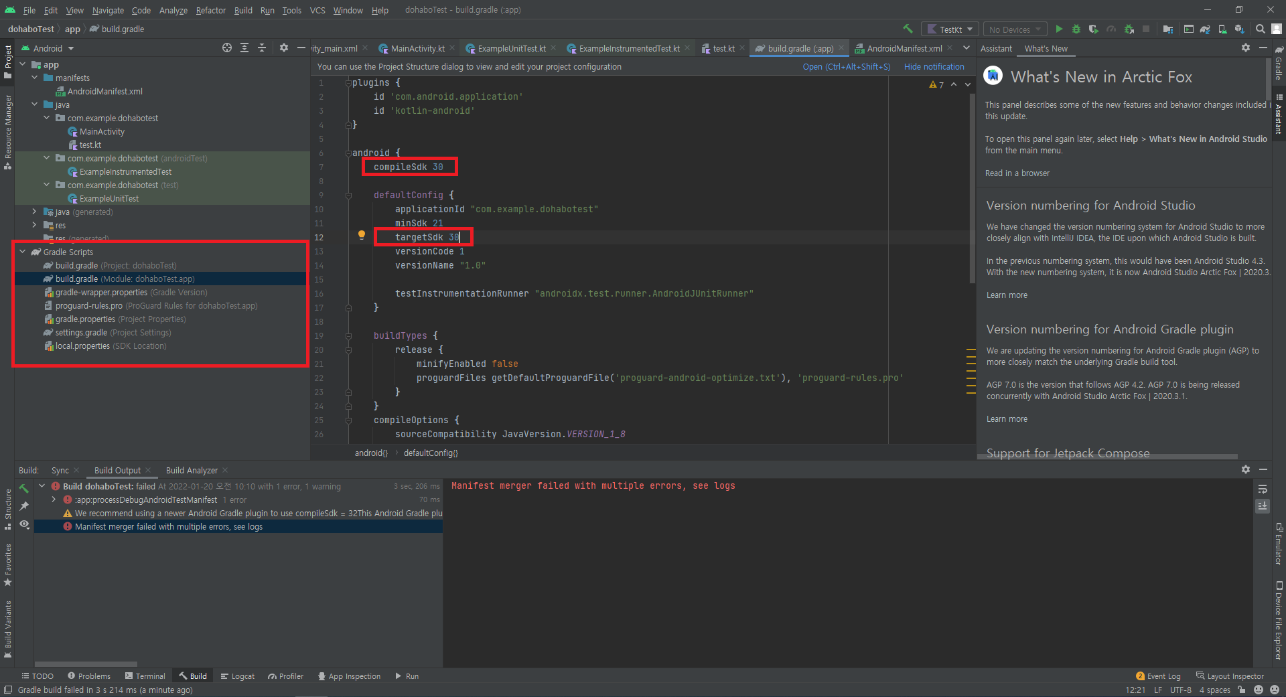Run the app with green play icon
1286x697 pixels.
tap(1059, 29)
